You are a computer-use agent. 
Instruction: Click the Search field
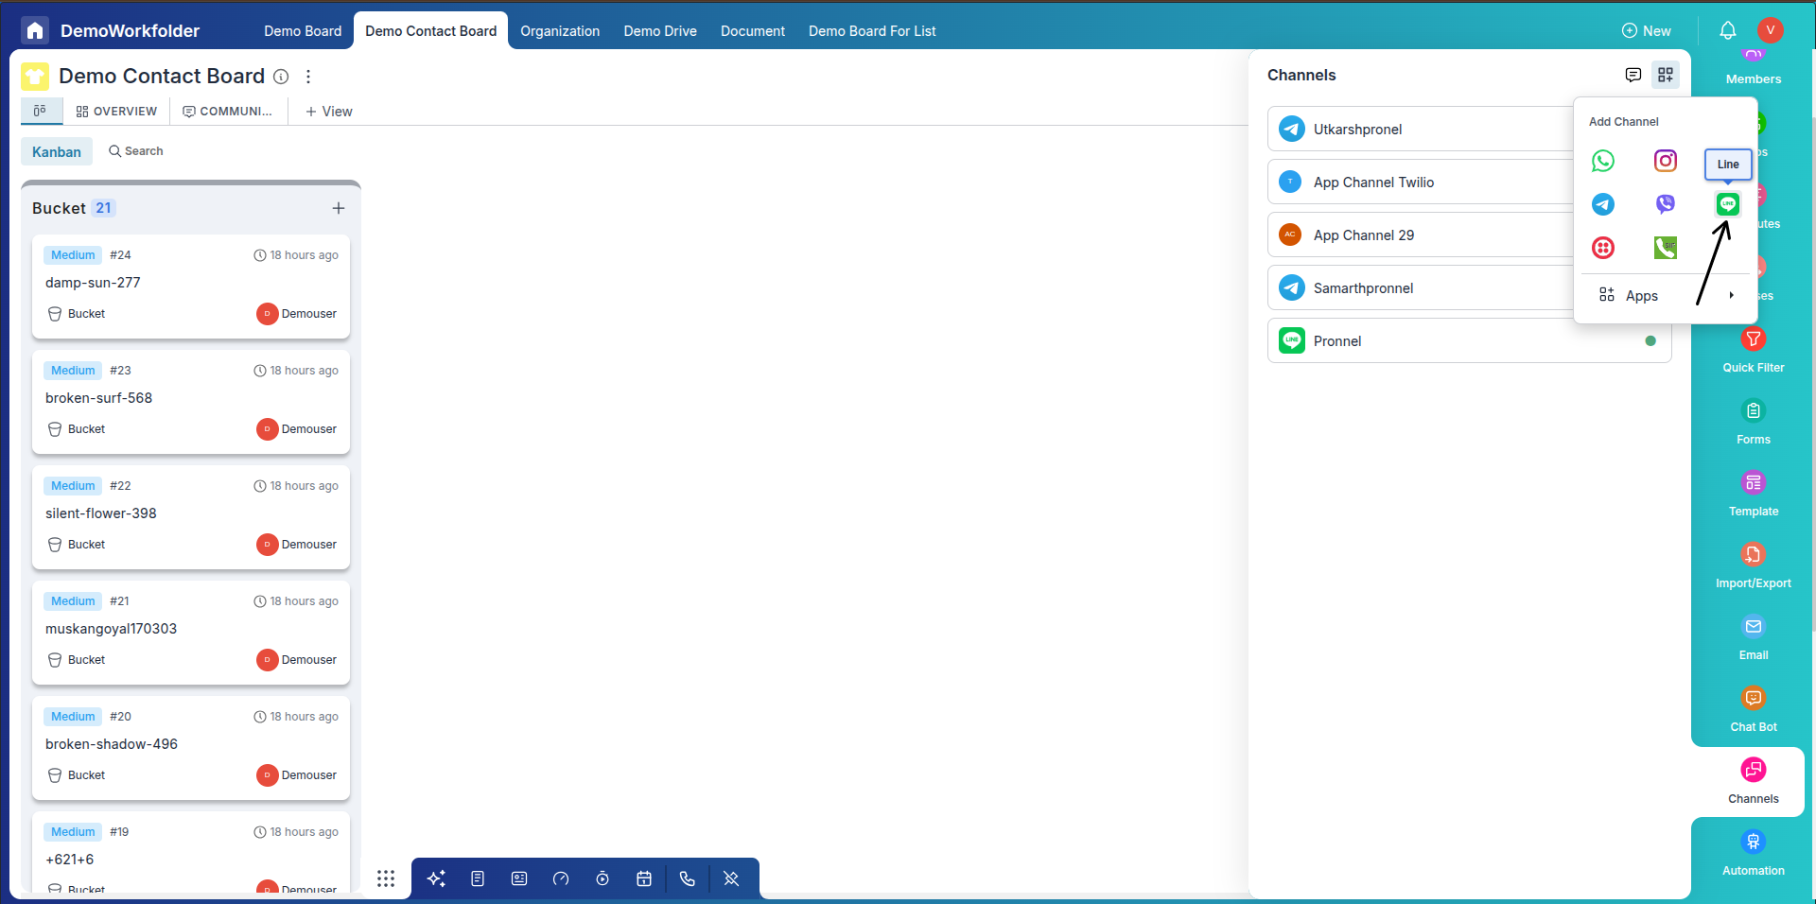[136, 151]
